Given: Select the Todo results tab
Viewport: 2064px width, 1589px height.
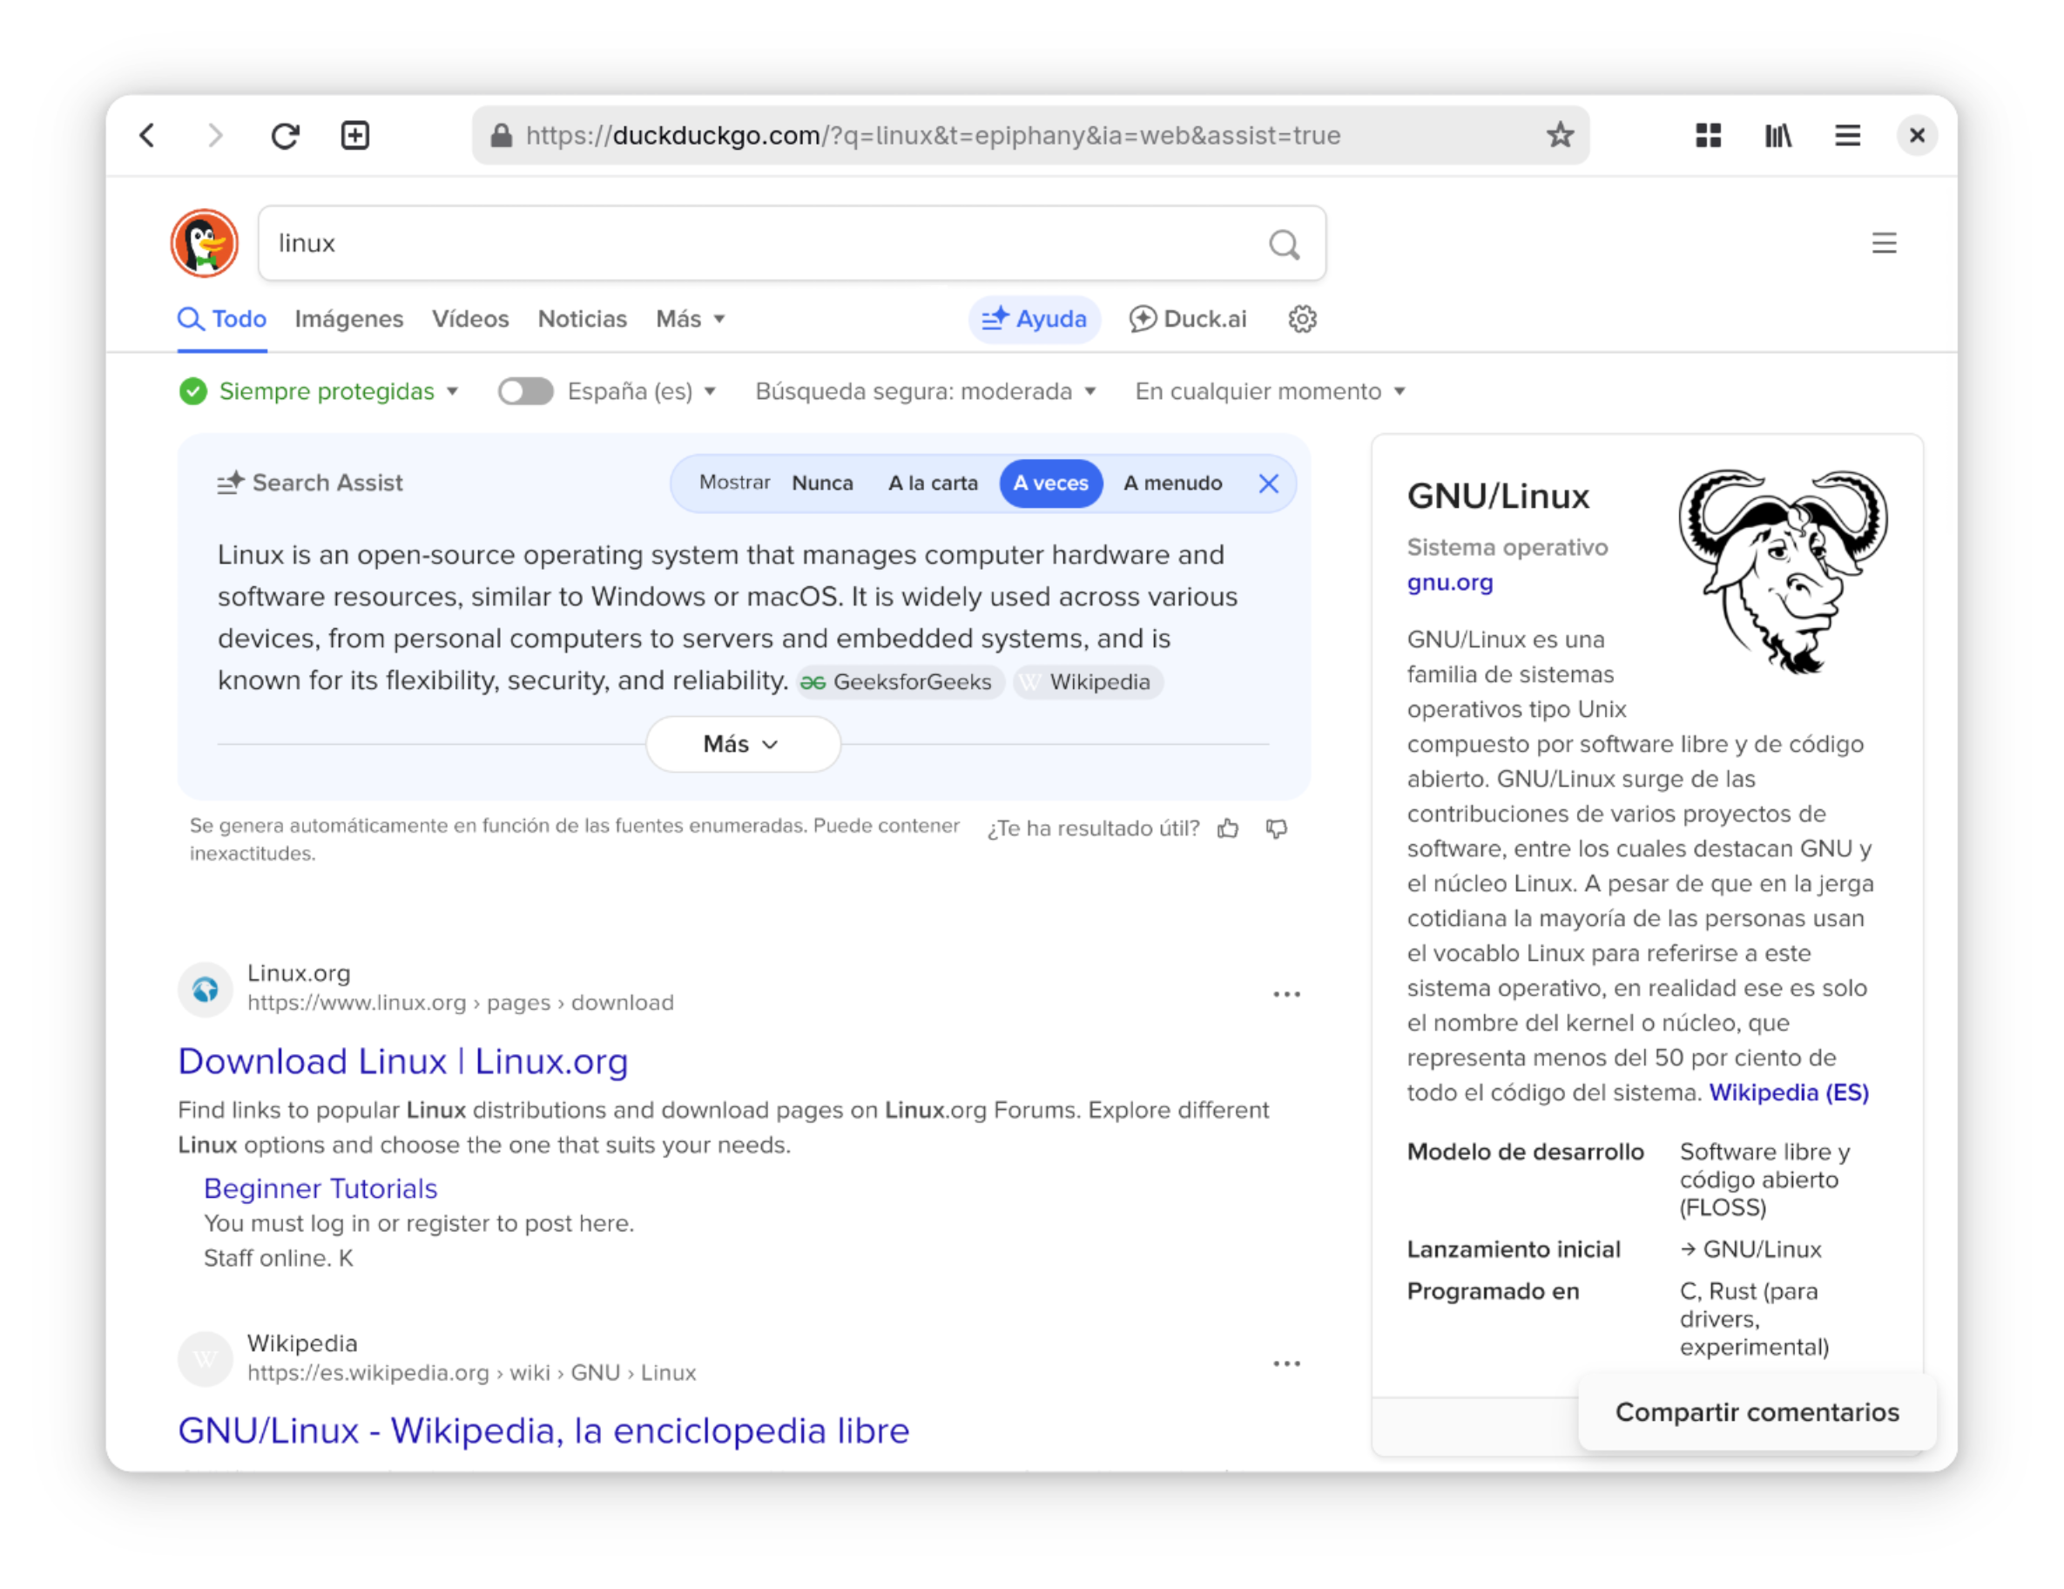Looking at the screenshot, I should (x=222, y=320).
